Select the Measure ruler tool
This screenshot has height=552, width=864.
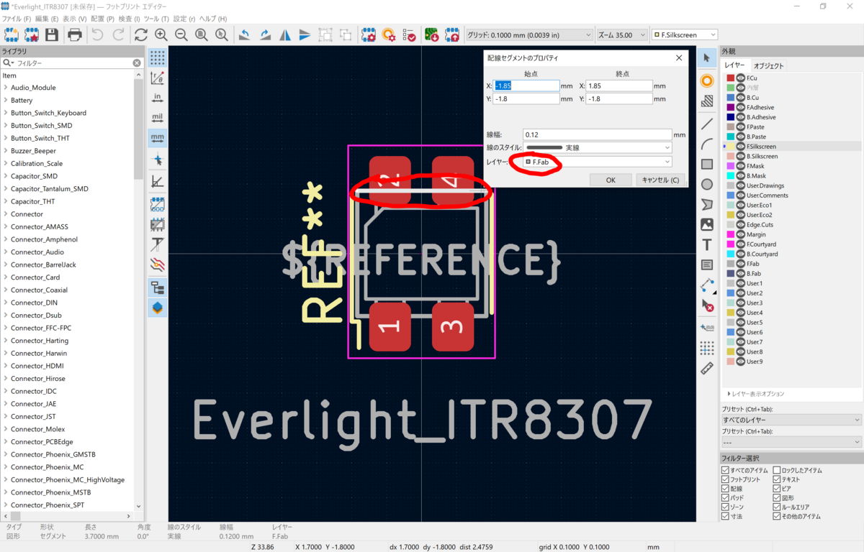click(x=707, y=369)
